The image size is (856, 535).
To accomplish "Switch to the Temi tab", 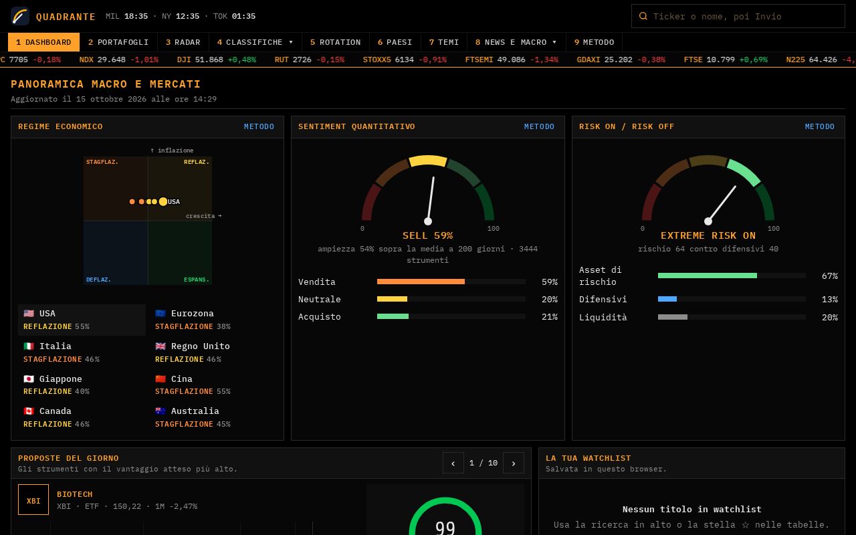I will pos(444,42).
